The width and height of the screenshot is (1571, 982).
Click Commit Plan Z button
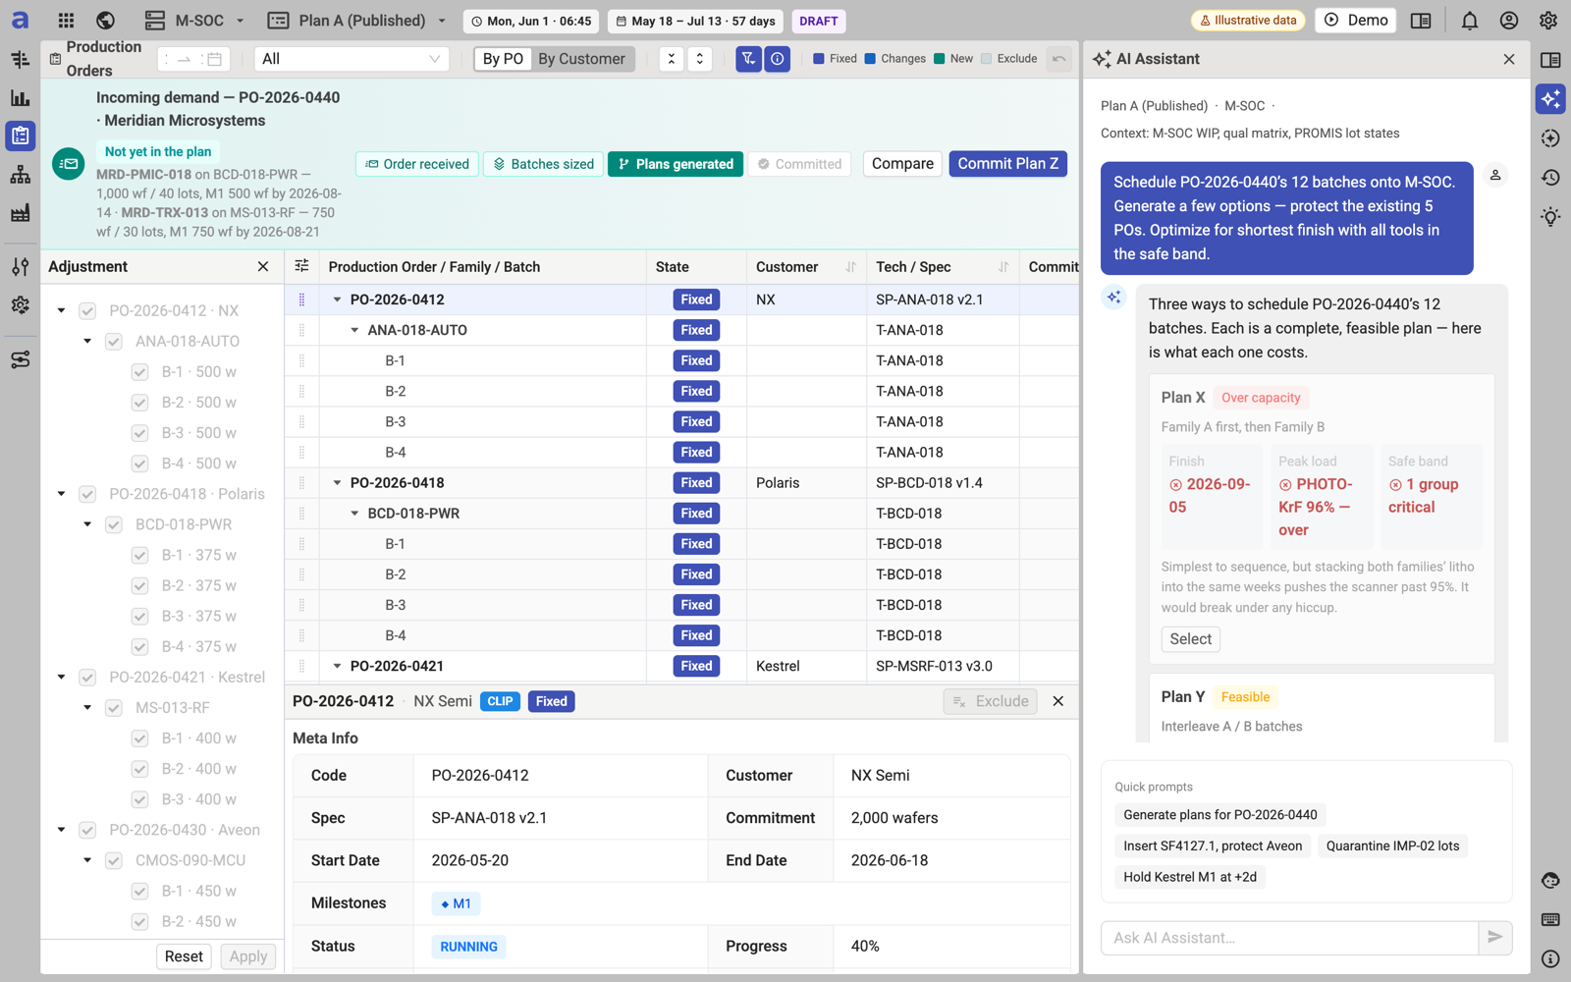pyautogui.click(x=1008, y=164)
